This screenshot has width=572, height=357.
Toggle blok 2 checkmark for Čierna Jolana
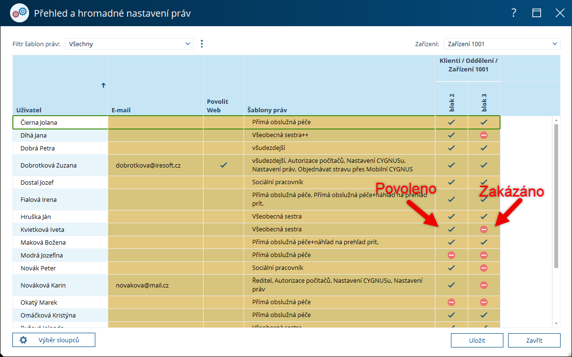pyautogui.click(x=451, y=122)
